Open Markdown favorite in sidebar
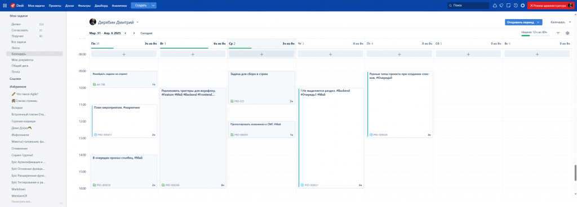The image size is (577, 207). (x=19, y=190)
